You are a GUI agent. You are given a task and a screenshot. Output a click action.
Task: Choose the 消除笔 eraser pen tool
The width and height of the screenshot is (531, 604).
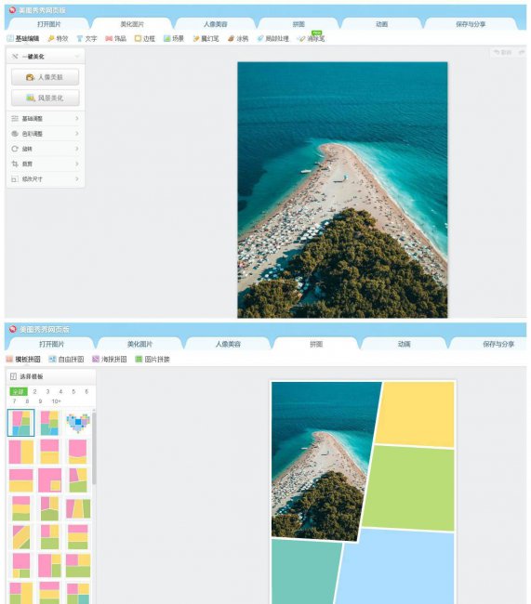[x=312, y=38]
